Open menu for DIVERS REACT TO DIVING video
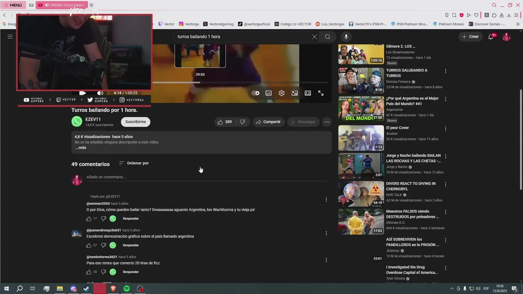The height and width of the screenshot is (294, 523). pyautogui.click(x=446, y=184)
